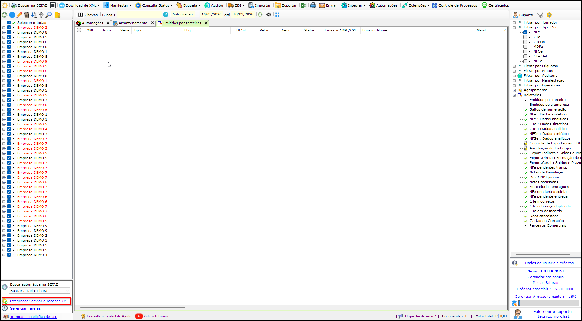The width and height of the screenshot is (582, 321).
Task: Click the trash can delete icon
Action: (27, 15)
